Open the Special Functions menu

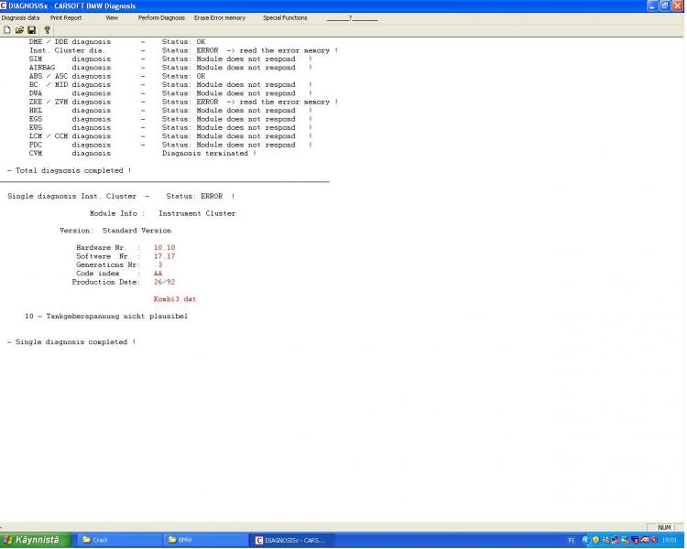[x=285, y=17]
